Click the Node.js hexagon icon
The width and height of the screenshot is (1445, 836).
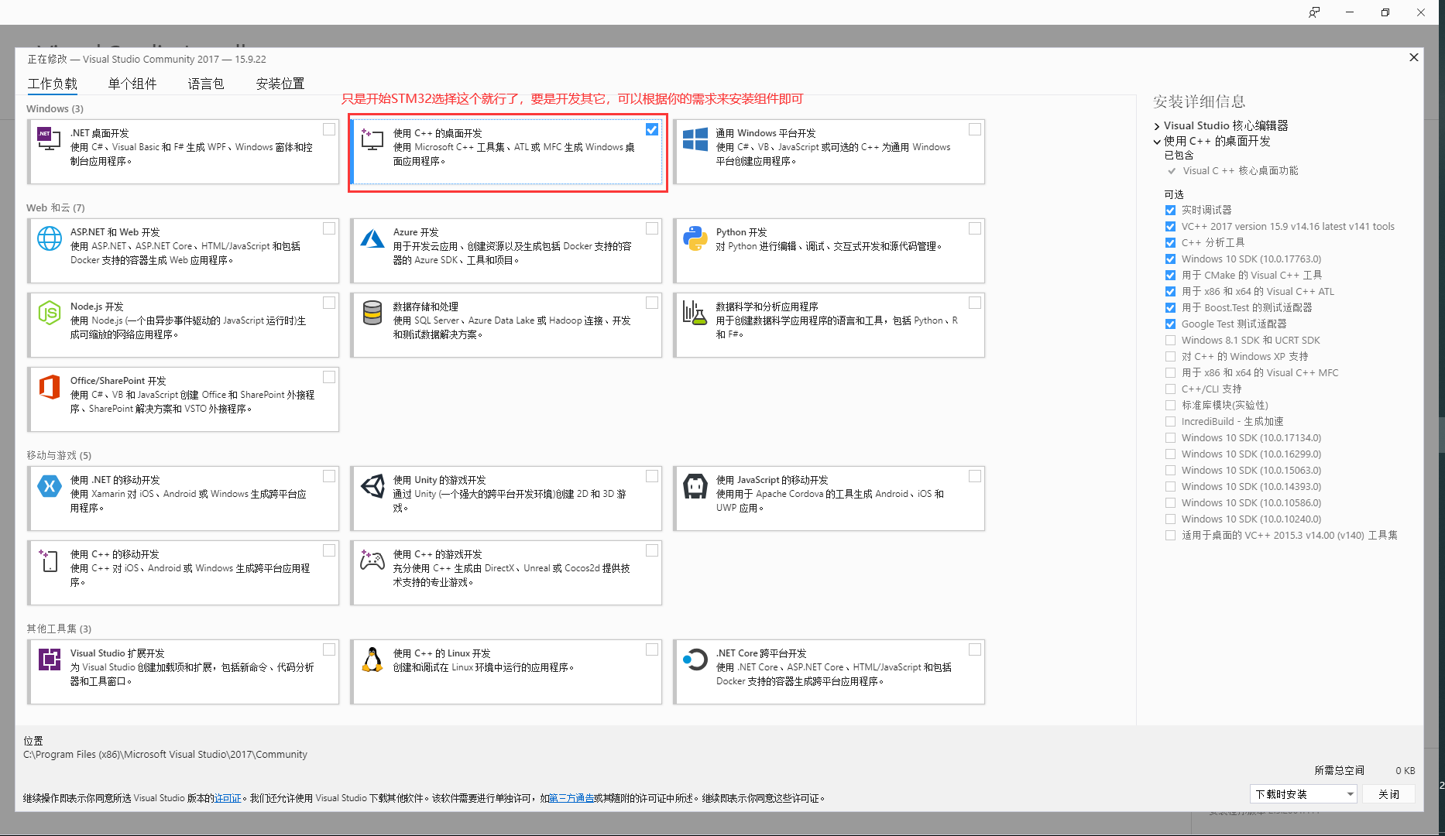click(x=50, y=312)
